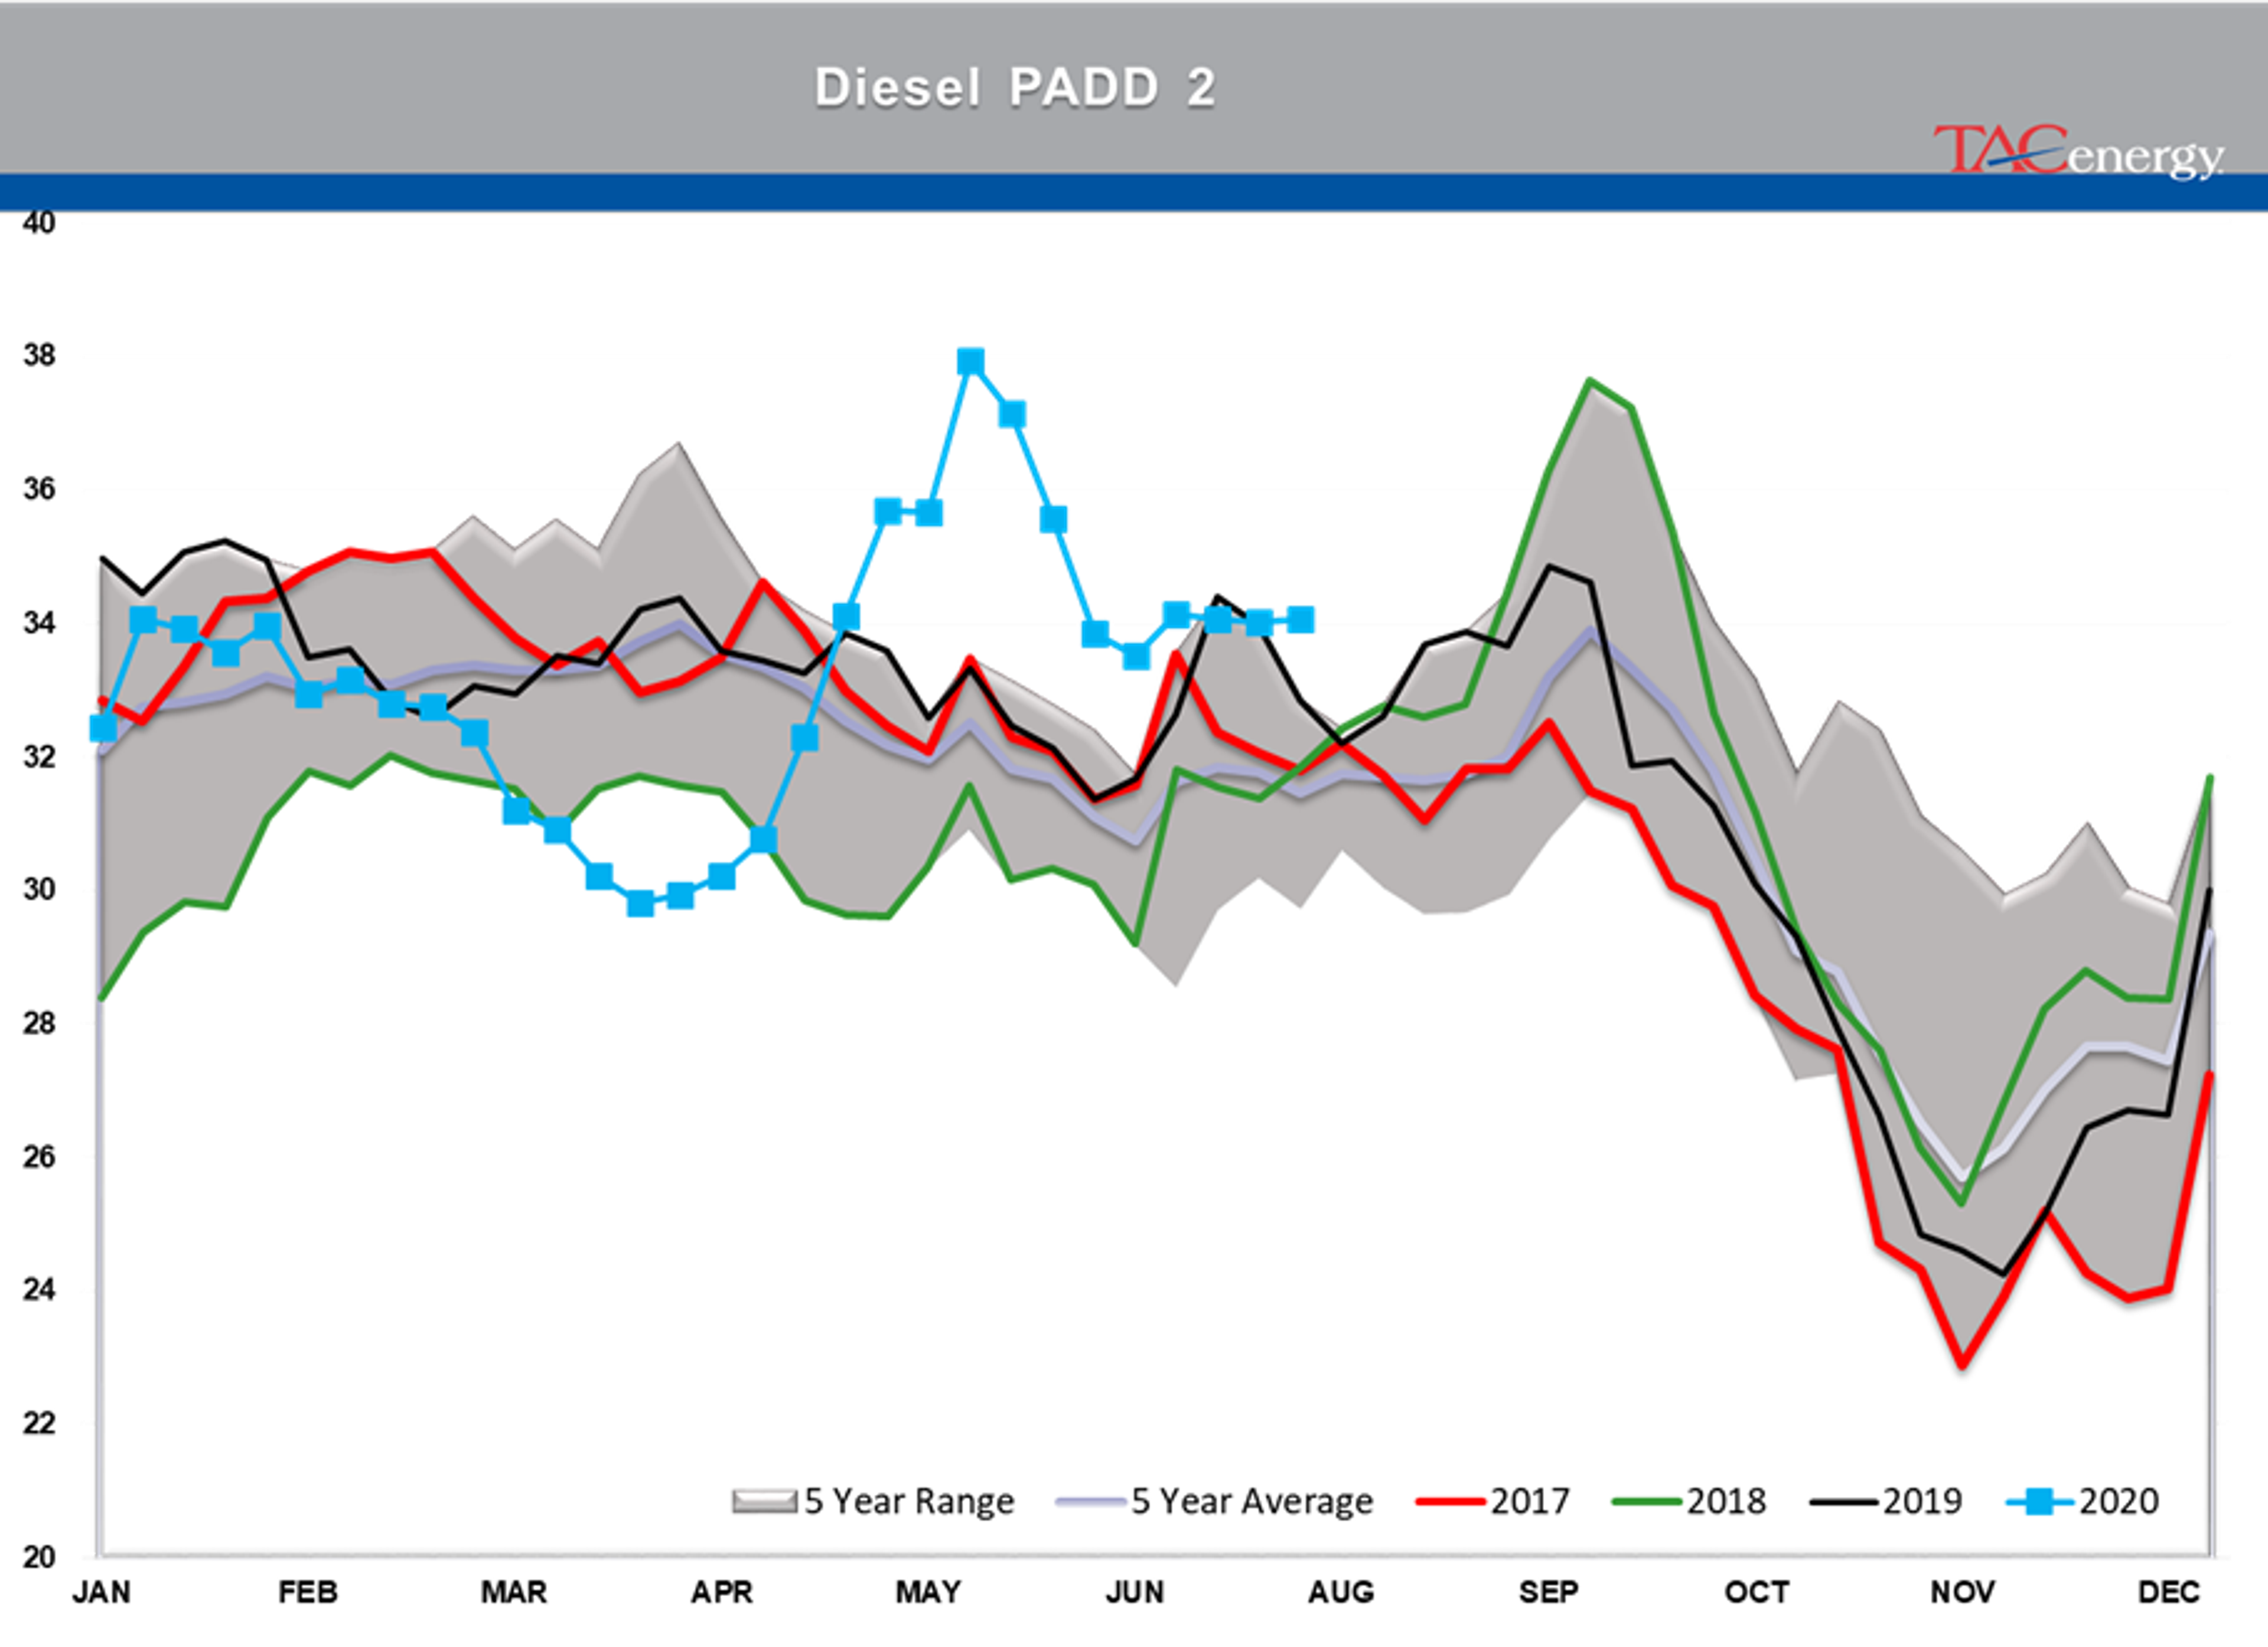Click the AUG x-axis label
Screen dimensions: 2268x1647
(1341, 1592)
